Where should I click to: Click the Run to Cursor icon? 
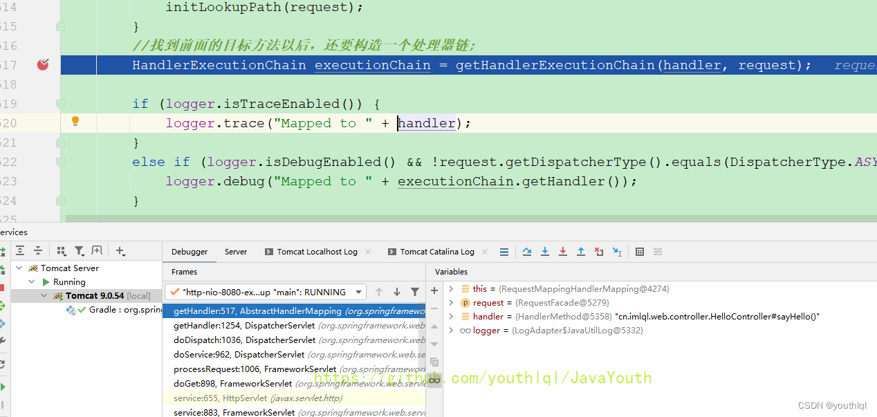click(617, 252)
